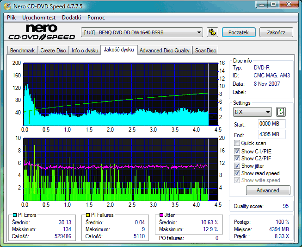This screenshot has width=302, height=247.
Task: Switch to the Benchmark tab
Action: tap(23, 51)
